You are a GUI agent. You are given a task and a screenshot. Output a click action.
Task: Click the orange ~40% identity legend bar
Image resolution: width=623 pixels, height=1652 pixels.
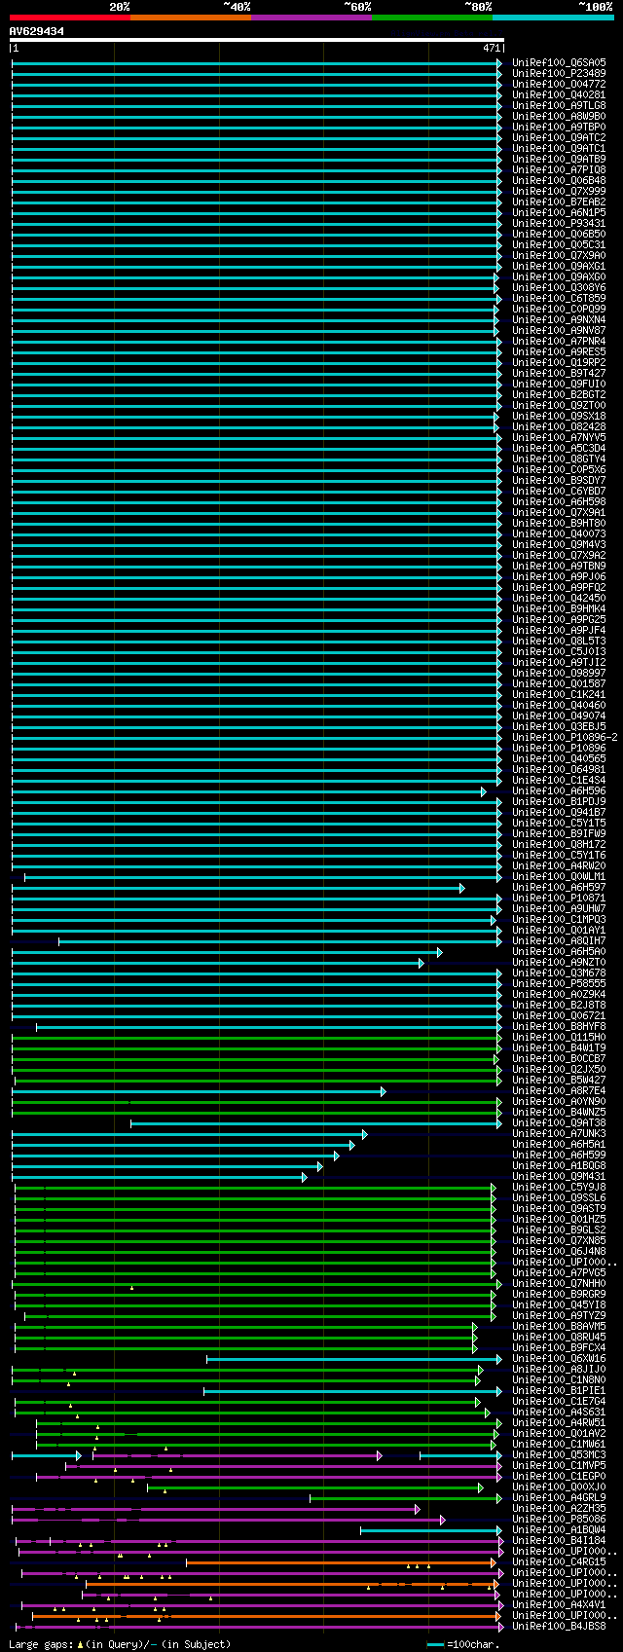[x=191, y=18]
